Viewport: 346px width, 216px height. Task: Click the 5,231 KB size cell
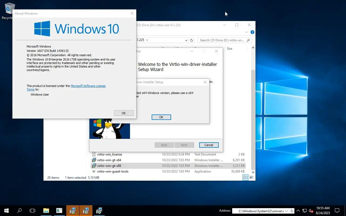click(238, 166)
